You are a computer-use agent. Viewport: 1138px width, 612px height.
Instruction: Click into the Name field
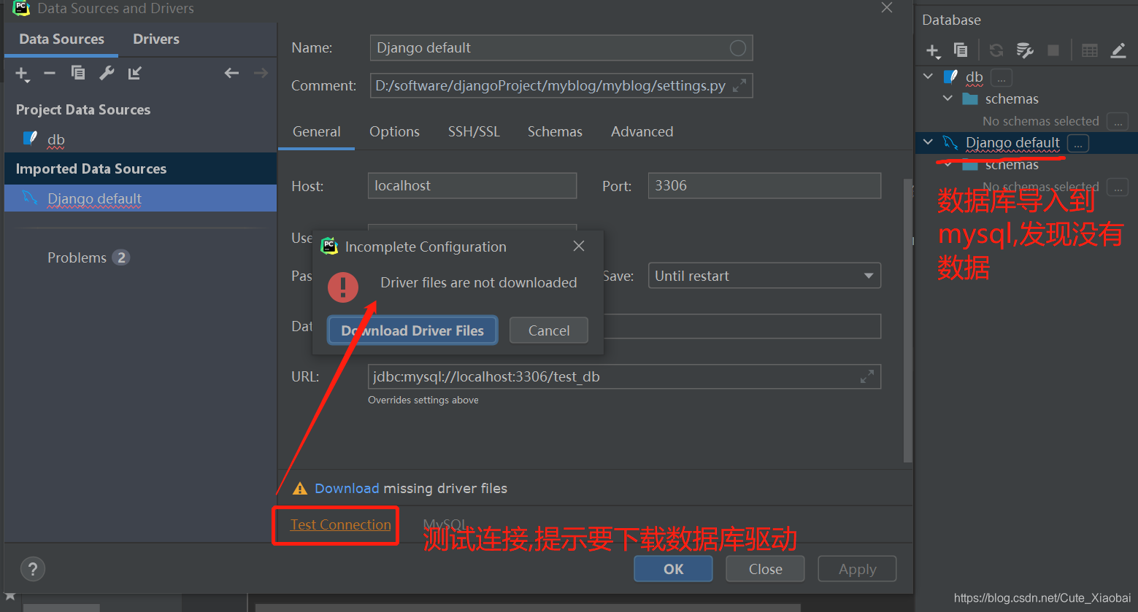coord(561,48)
